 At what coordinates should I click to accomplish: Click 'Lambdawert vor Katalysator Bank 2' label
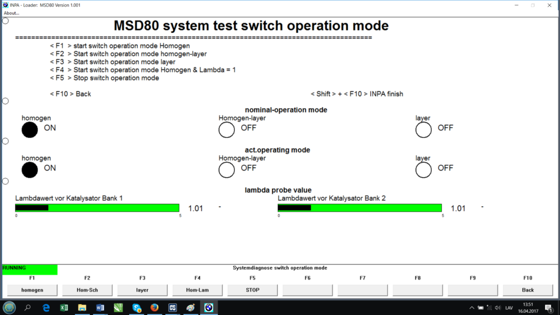332,198
